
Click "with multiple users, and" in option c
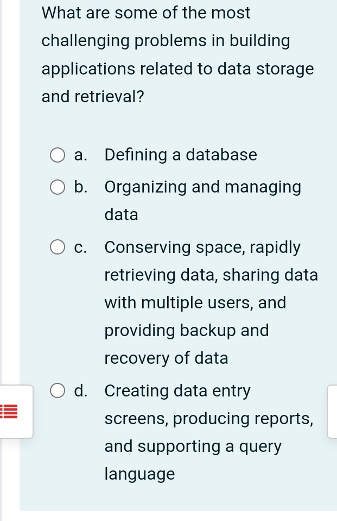pos(195,303)
